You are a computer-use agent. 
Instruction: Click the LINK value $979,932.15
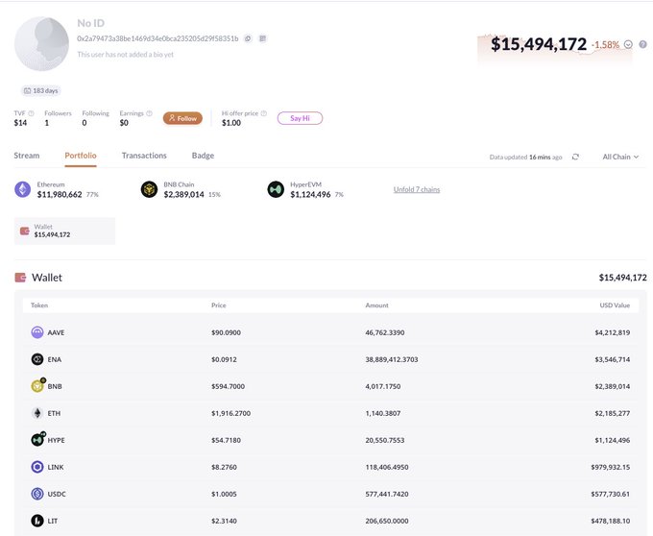[x=611, y=467]
